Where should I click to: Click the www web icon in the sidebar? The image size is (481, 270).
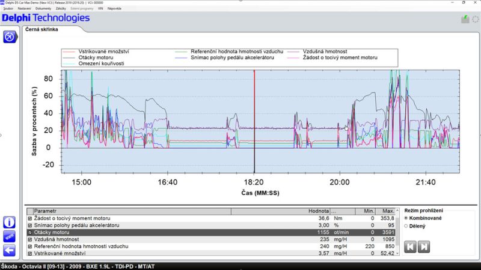coord(10,236)
